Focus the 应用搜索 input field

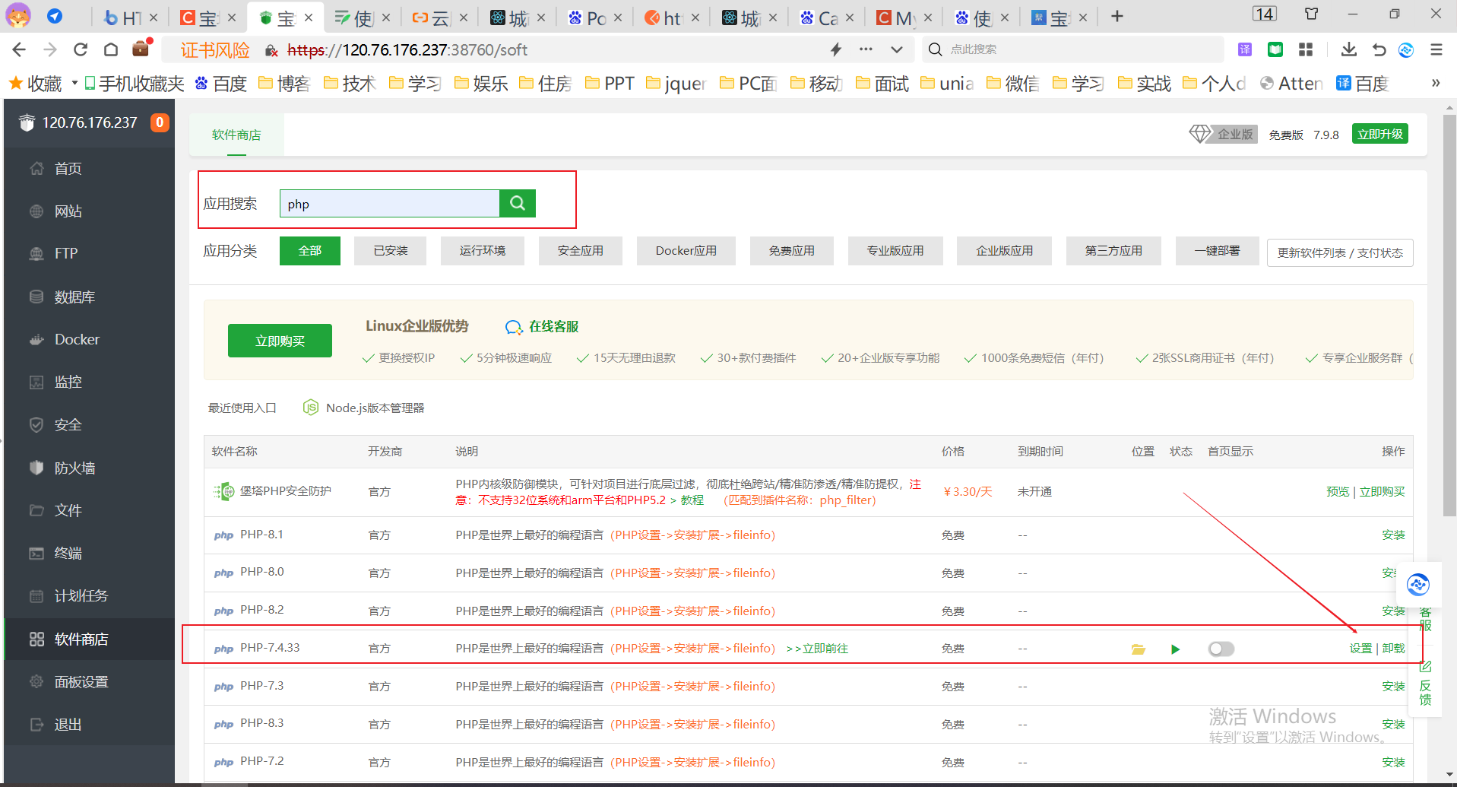click(389, 203)
